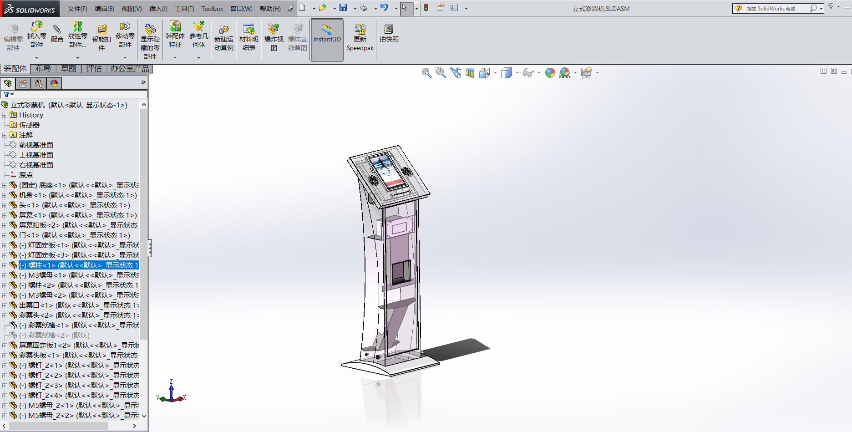Open the 工具(T) menu
Screen dimensions: 852x432
tap(184, 9)
